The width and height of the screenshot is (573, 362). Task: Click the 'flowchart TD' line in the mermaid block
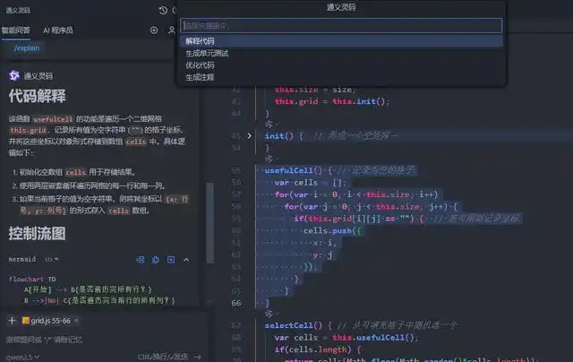tap(32, 279)
